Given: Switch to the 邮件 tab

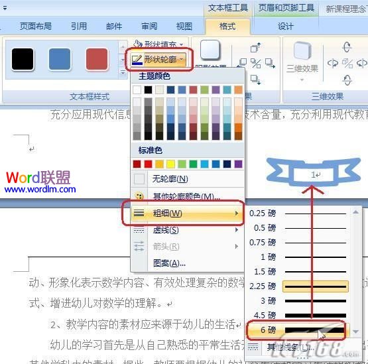Looking at the screenshot, I should pyautogui.click(x=114, y=26).
